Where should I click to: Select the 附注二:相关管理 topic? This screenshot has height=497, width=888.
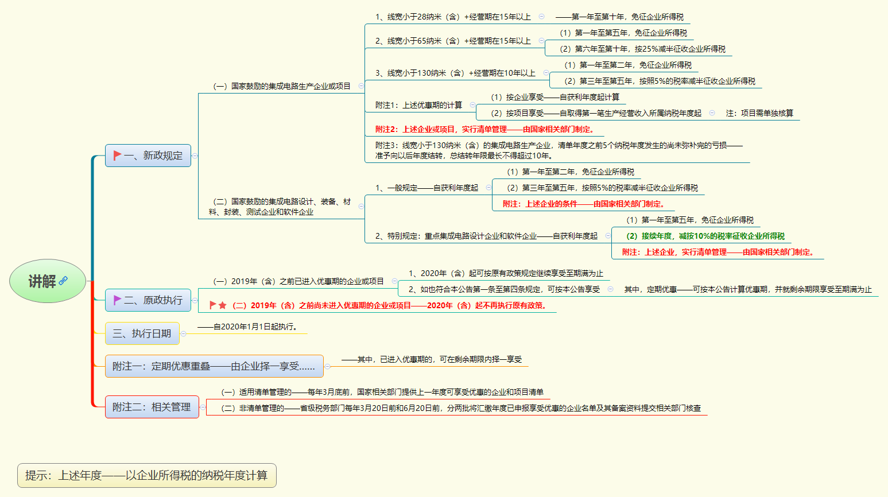point(152,407)
